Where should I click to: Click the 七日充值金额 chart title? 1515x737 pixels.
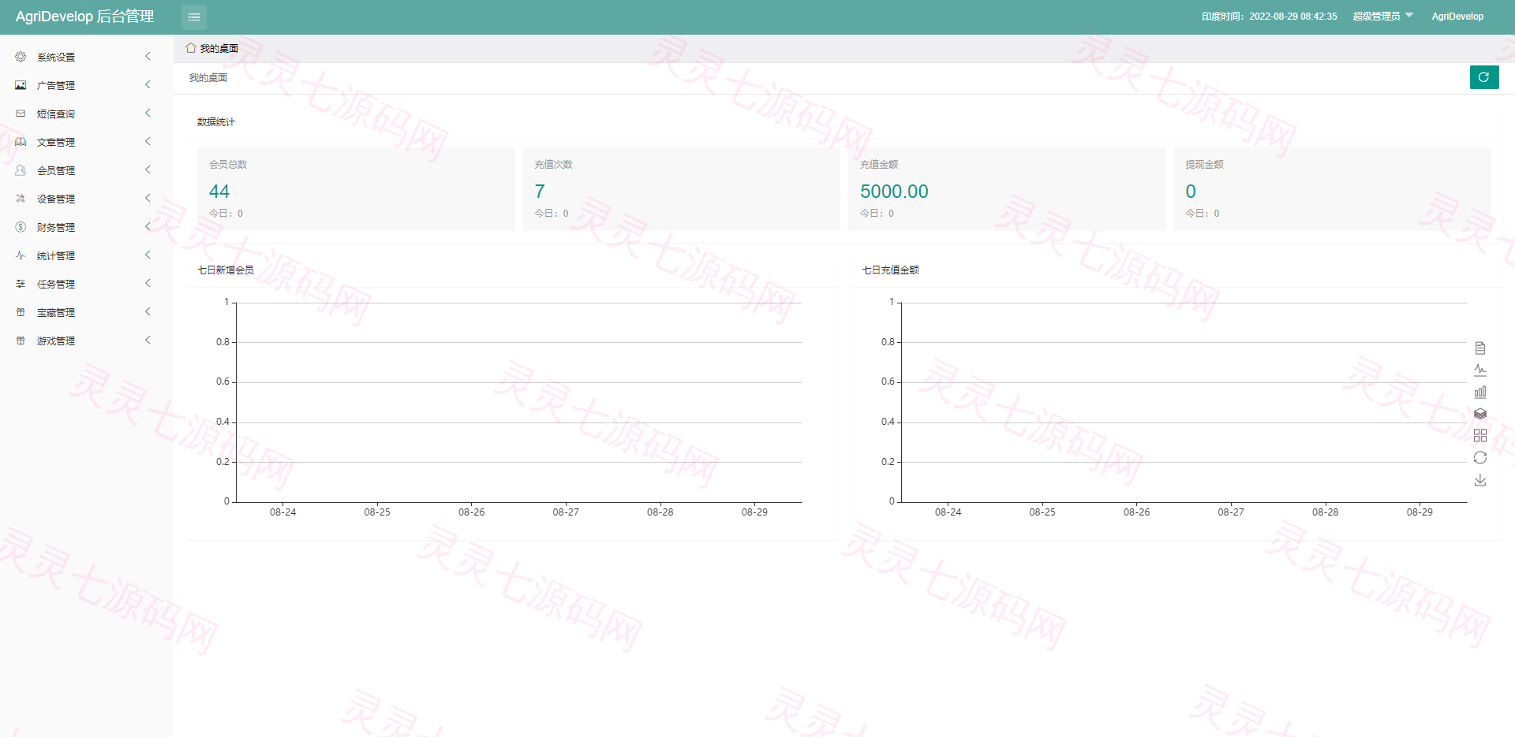tap(891, 270)
